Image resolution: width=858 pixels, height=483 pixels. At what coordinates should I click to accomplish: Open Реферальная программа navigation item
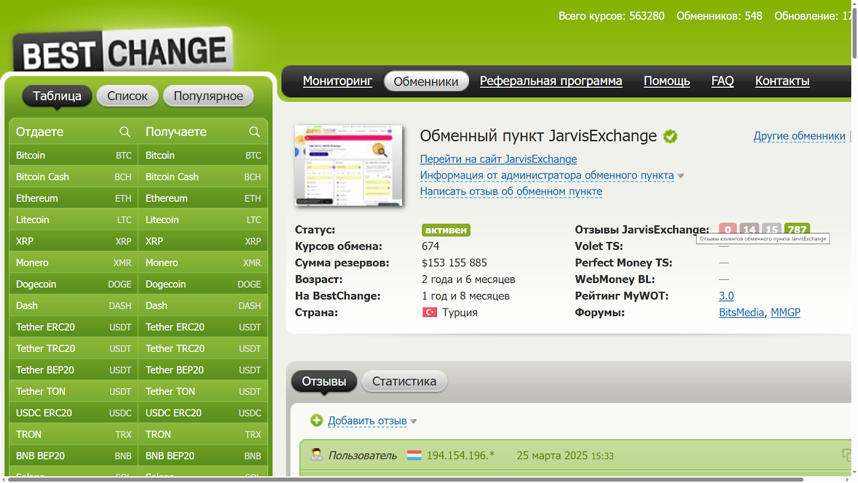551,81
